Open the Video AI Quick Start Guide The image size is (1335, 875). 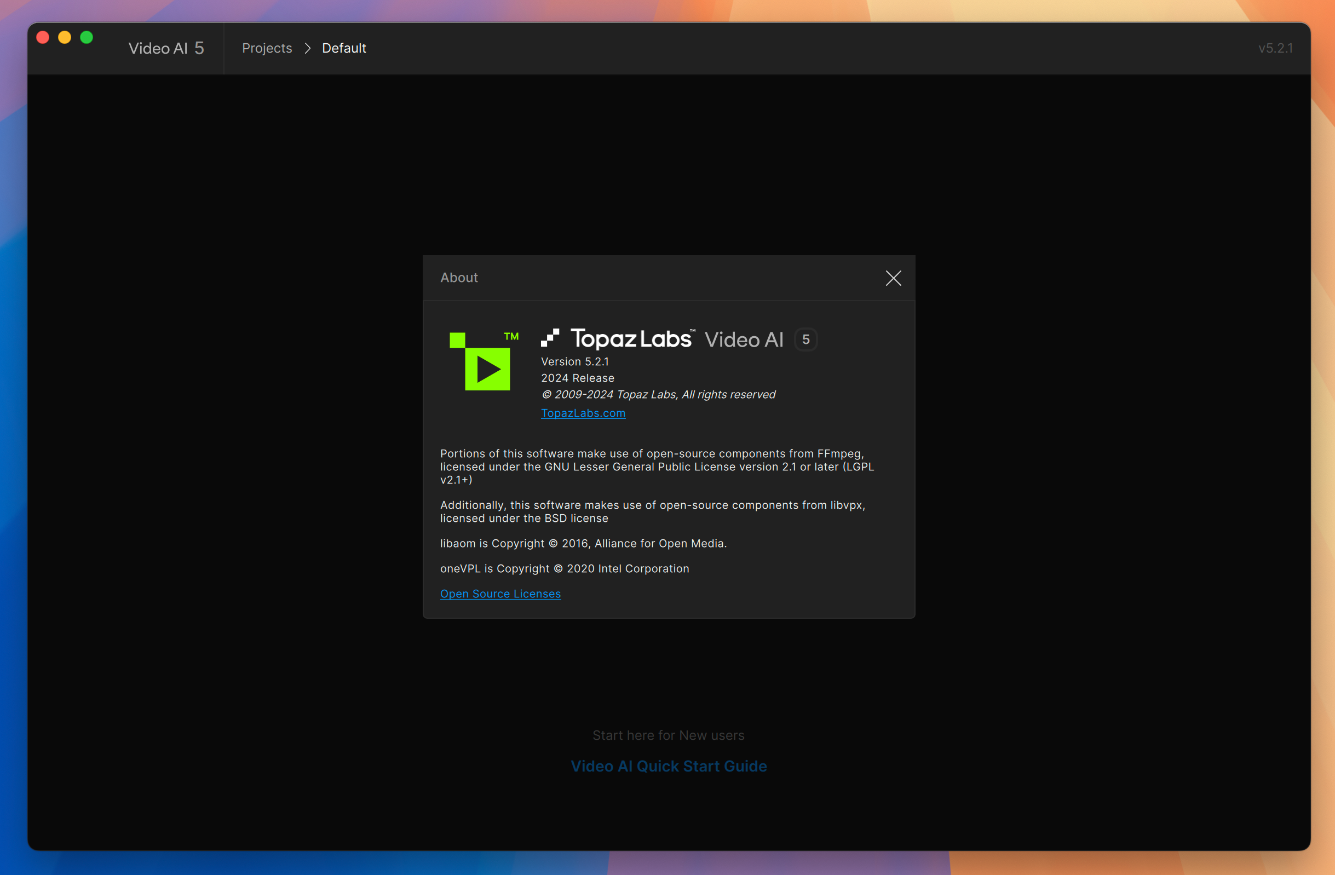point(668,764)
